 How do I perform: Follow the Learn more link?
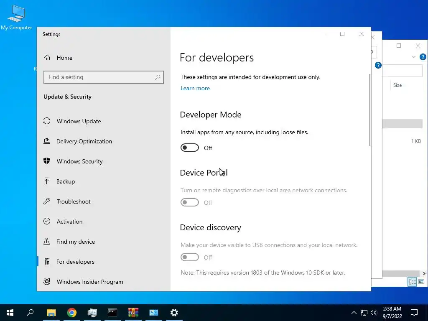tap(195, 89)
